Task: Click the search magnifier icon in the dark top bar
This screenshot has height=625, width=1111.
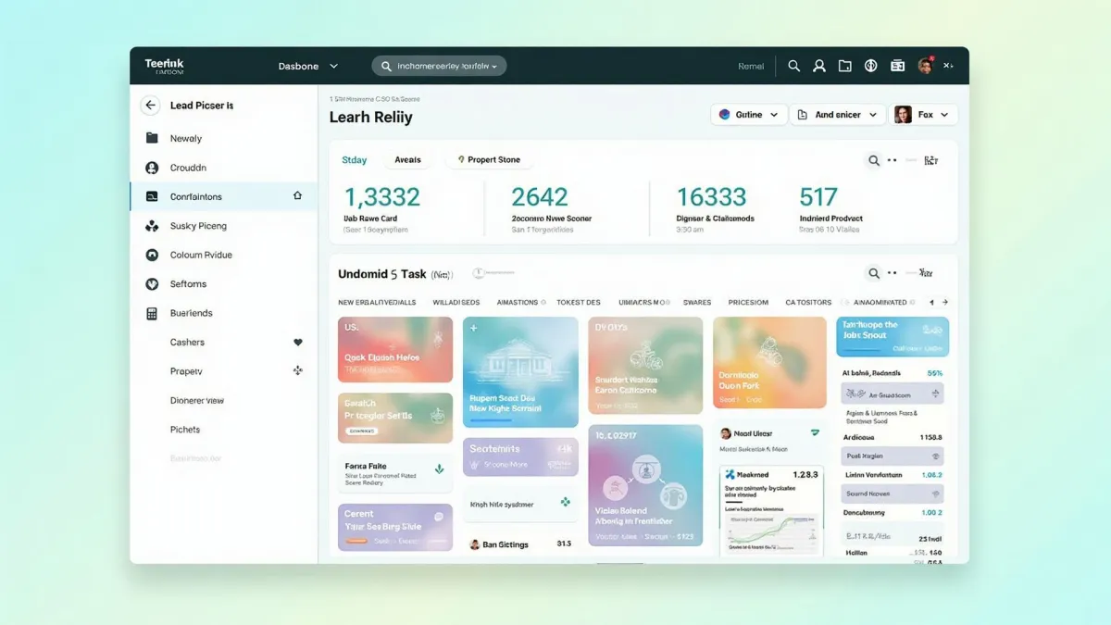Action: 793,66
